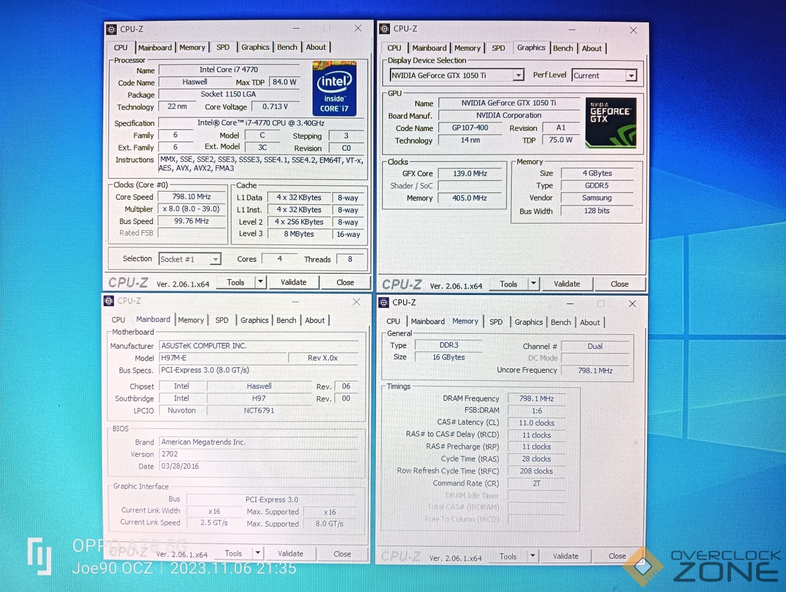
Task: Click the NVIDIA GeForce GTX logo
Action: pyautogui.click(x=611, y=123)
